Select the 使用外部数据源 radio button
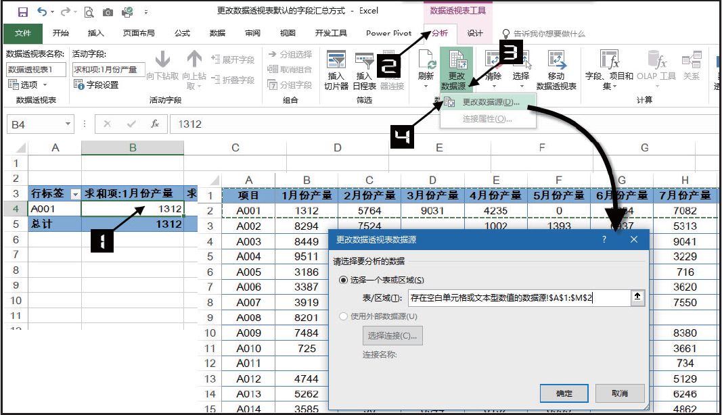The width and height of the screenshot is (722, 415). coord(342,317)
